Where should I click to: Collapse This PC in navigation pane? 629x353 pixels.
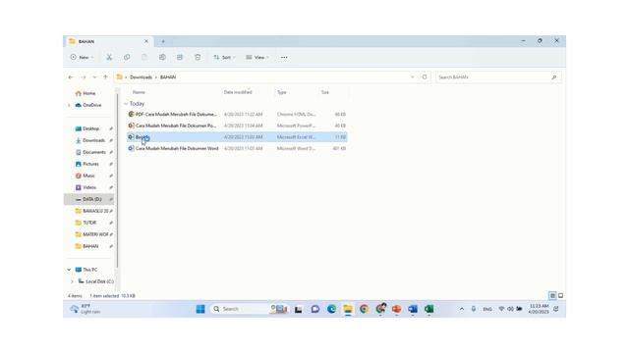coord(69,270)
